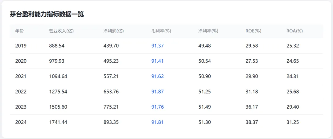Click the 净利率(%) column header
The width and height of the screenshot is (333, 139).
click(208, 31)
